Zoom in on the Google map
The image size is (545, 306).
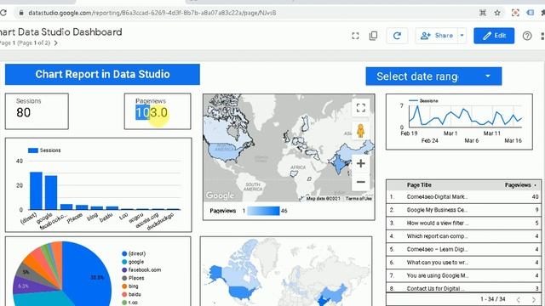361,163
